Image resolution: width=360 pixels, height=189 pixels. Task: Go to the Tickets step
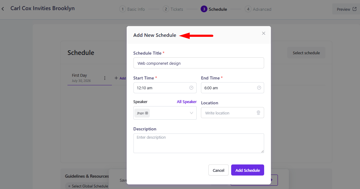tap(173, 9)
